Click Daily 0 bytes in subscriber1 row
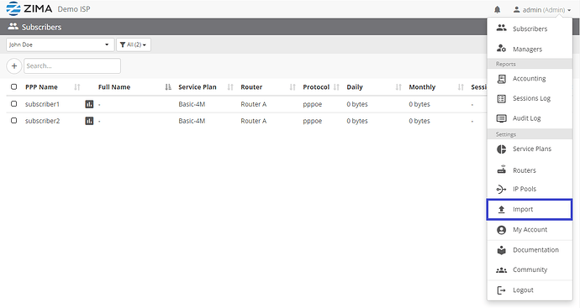The height and width of the screenshot is (308, 580). pyautogui.click(x=357, y=104)
